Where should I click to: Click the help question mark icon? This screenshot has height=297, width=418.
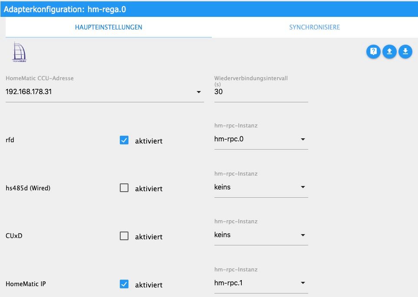tap(373, 52)
